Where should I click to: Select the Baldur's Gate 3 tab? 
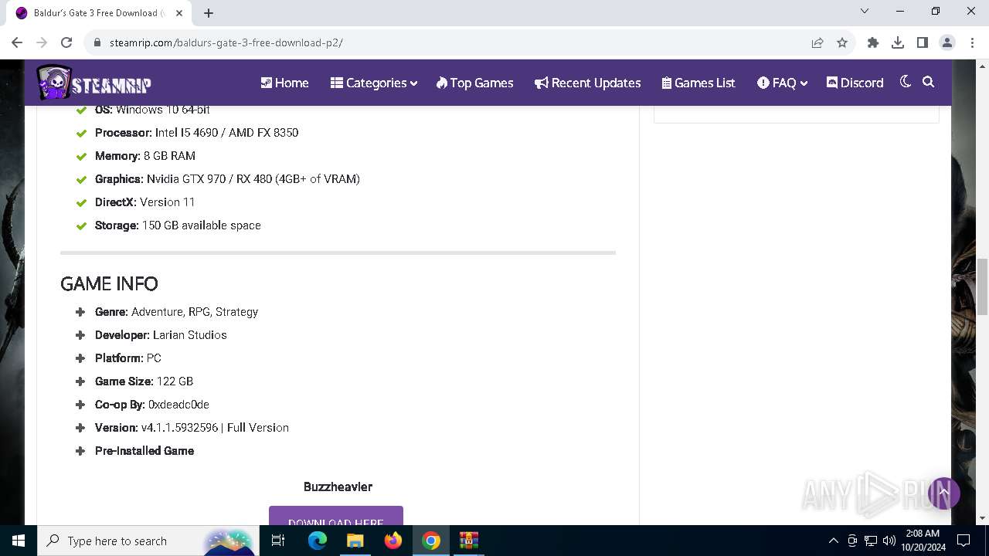coord(98,12)
